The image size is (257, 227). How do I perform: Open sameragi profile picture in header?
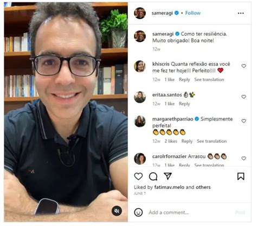tap(140, 13)
